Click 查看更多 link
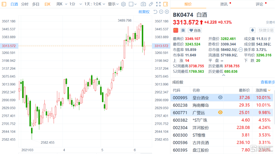This screenshot has width=275, height=154. click(x=268, y=82)
